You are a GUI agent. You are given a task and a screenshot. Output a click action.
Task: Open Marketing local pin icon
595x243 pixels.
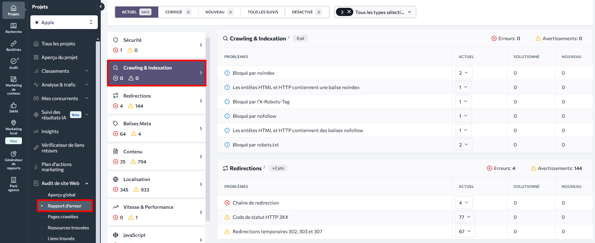pyautogui.click(x=13, y=127)
